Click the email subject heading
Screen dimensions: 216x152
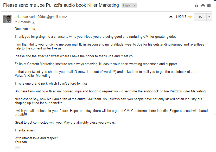point(61,5)
